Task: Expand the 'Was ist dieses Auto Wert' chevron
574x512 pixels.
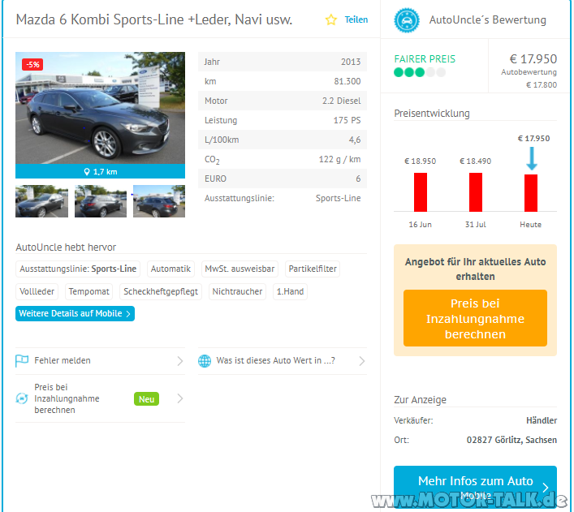Action: pos(361,361)
